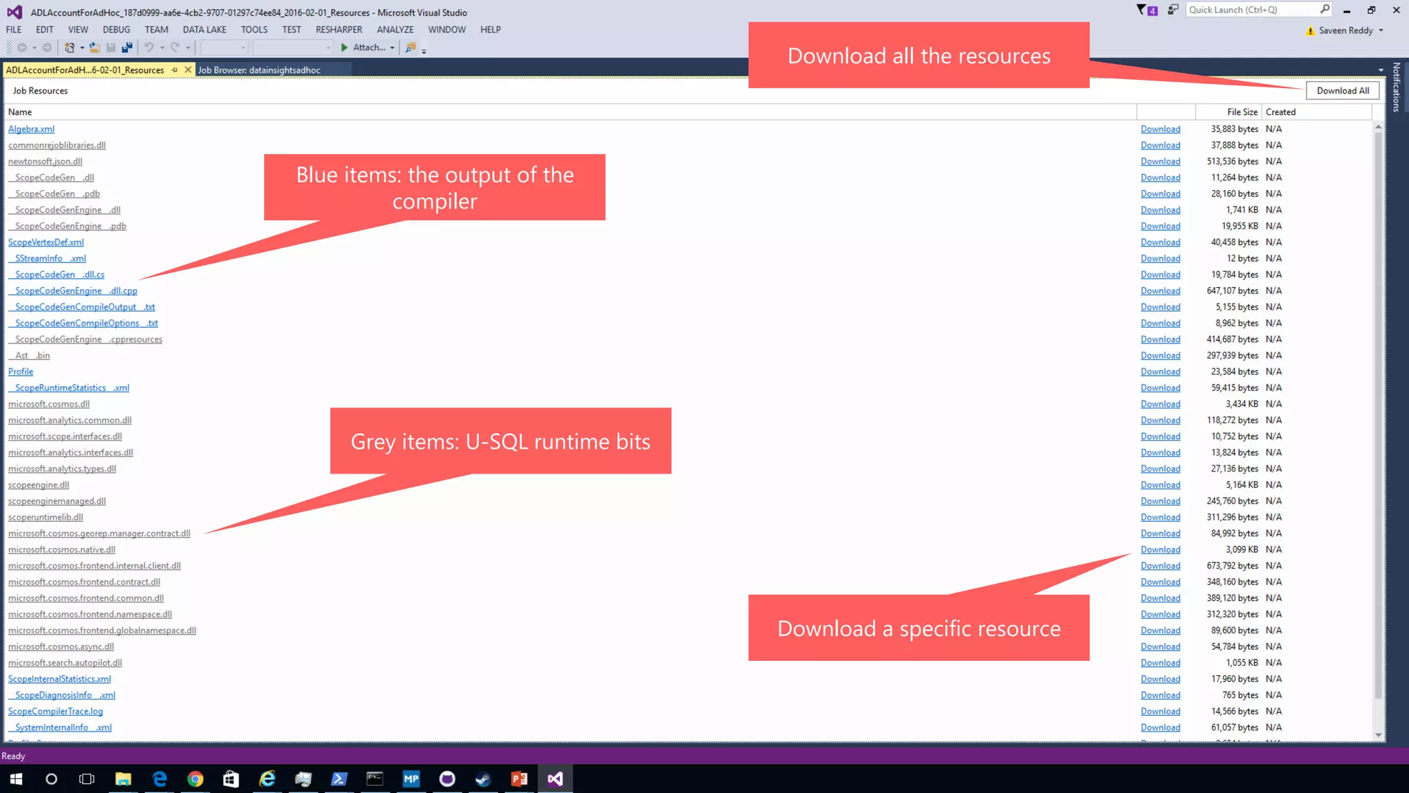Image resolution: width=1409 pixels, height=793 pixels.
Task: Open PowerPoint from the Windows taskbar
Action: [x=519, y=779]
